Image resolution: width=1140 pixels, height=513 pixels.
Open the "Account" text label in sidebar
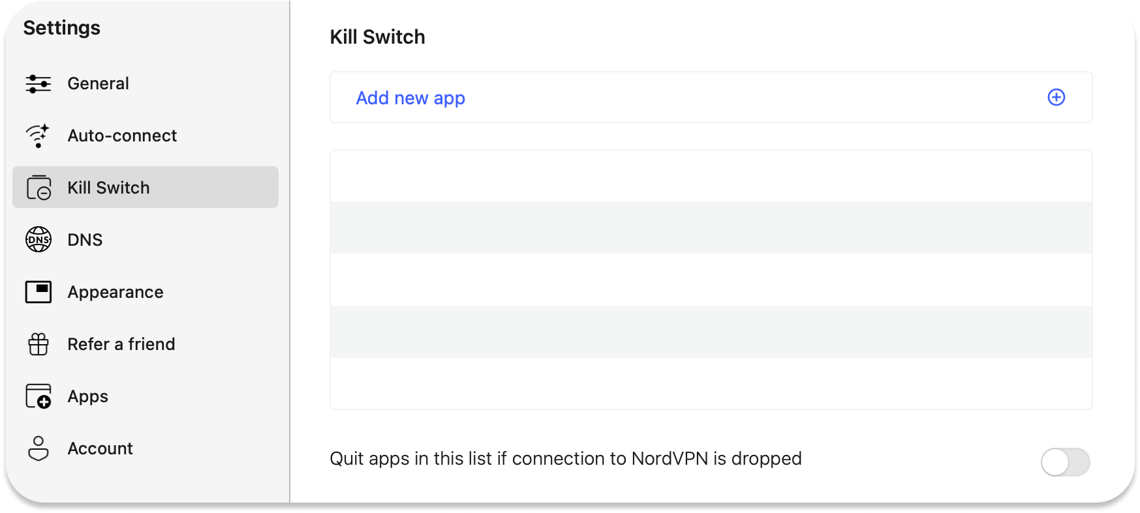100,448
